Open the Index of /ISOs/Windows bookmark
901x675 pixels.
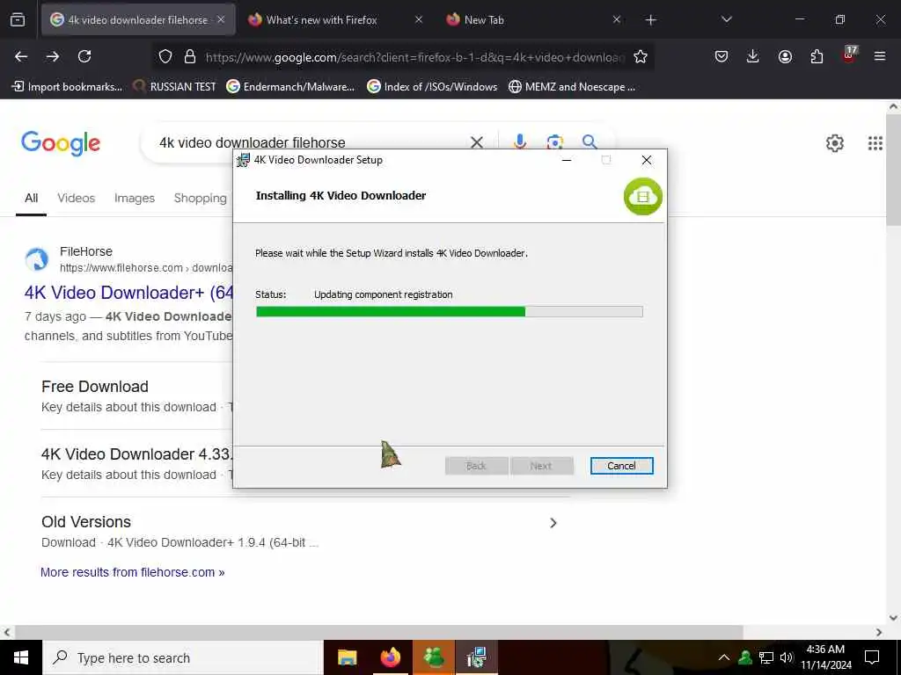pyautogui.click(x=432, y=87)
